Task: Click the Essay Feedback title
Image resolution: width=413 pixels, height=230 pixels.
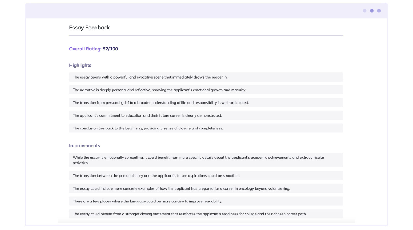Action: (89, 28)
